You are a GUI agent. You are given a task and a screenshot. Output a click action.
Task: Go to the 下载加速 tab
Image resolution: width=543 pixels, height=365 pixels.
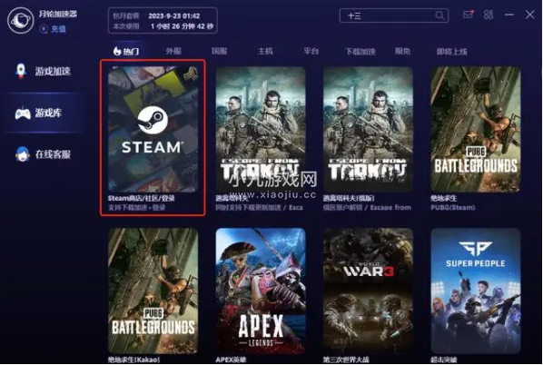(360, 52)
